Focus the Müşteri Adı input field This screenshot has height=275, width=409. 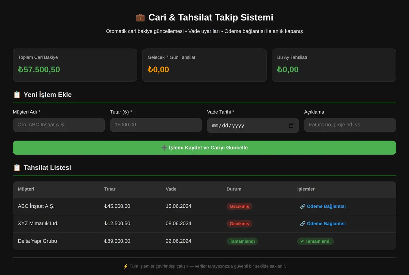tap(59, 125)
